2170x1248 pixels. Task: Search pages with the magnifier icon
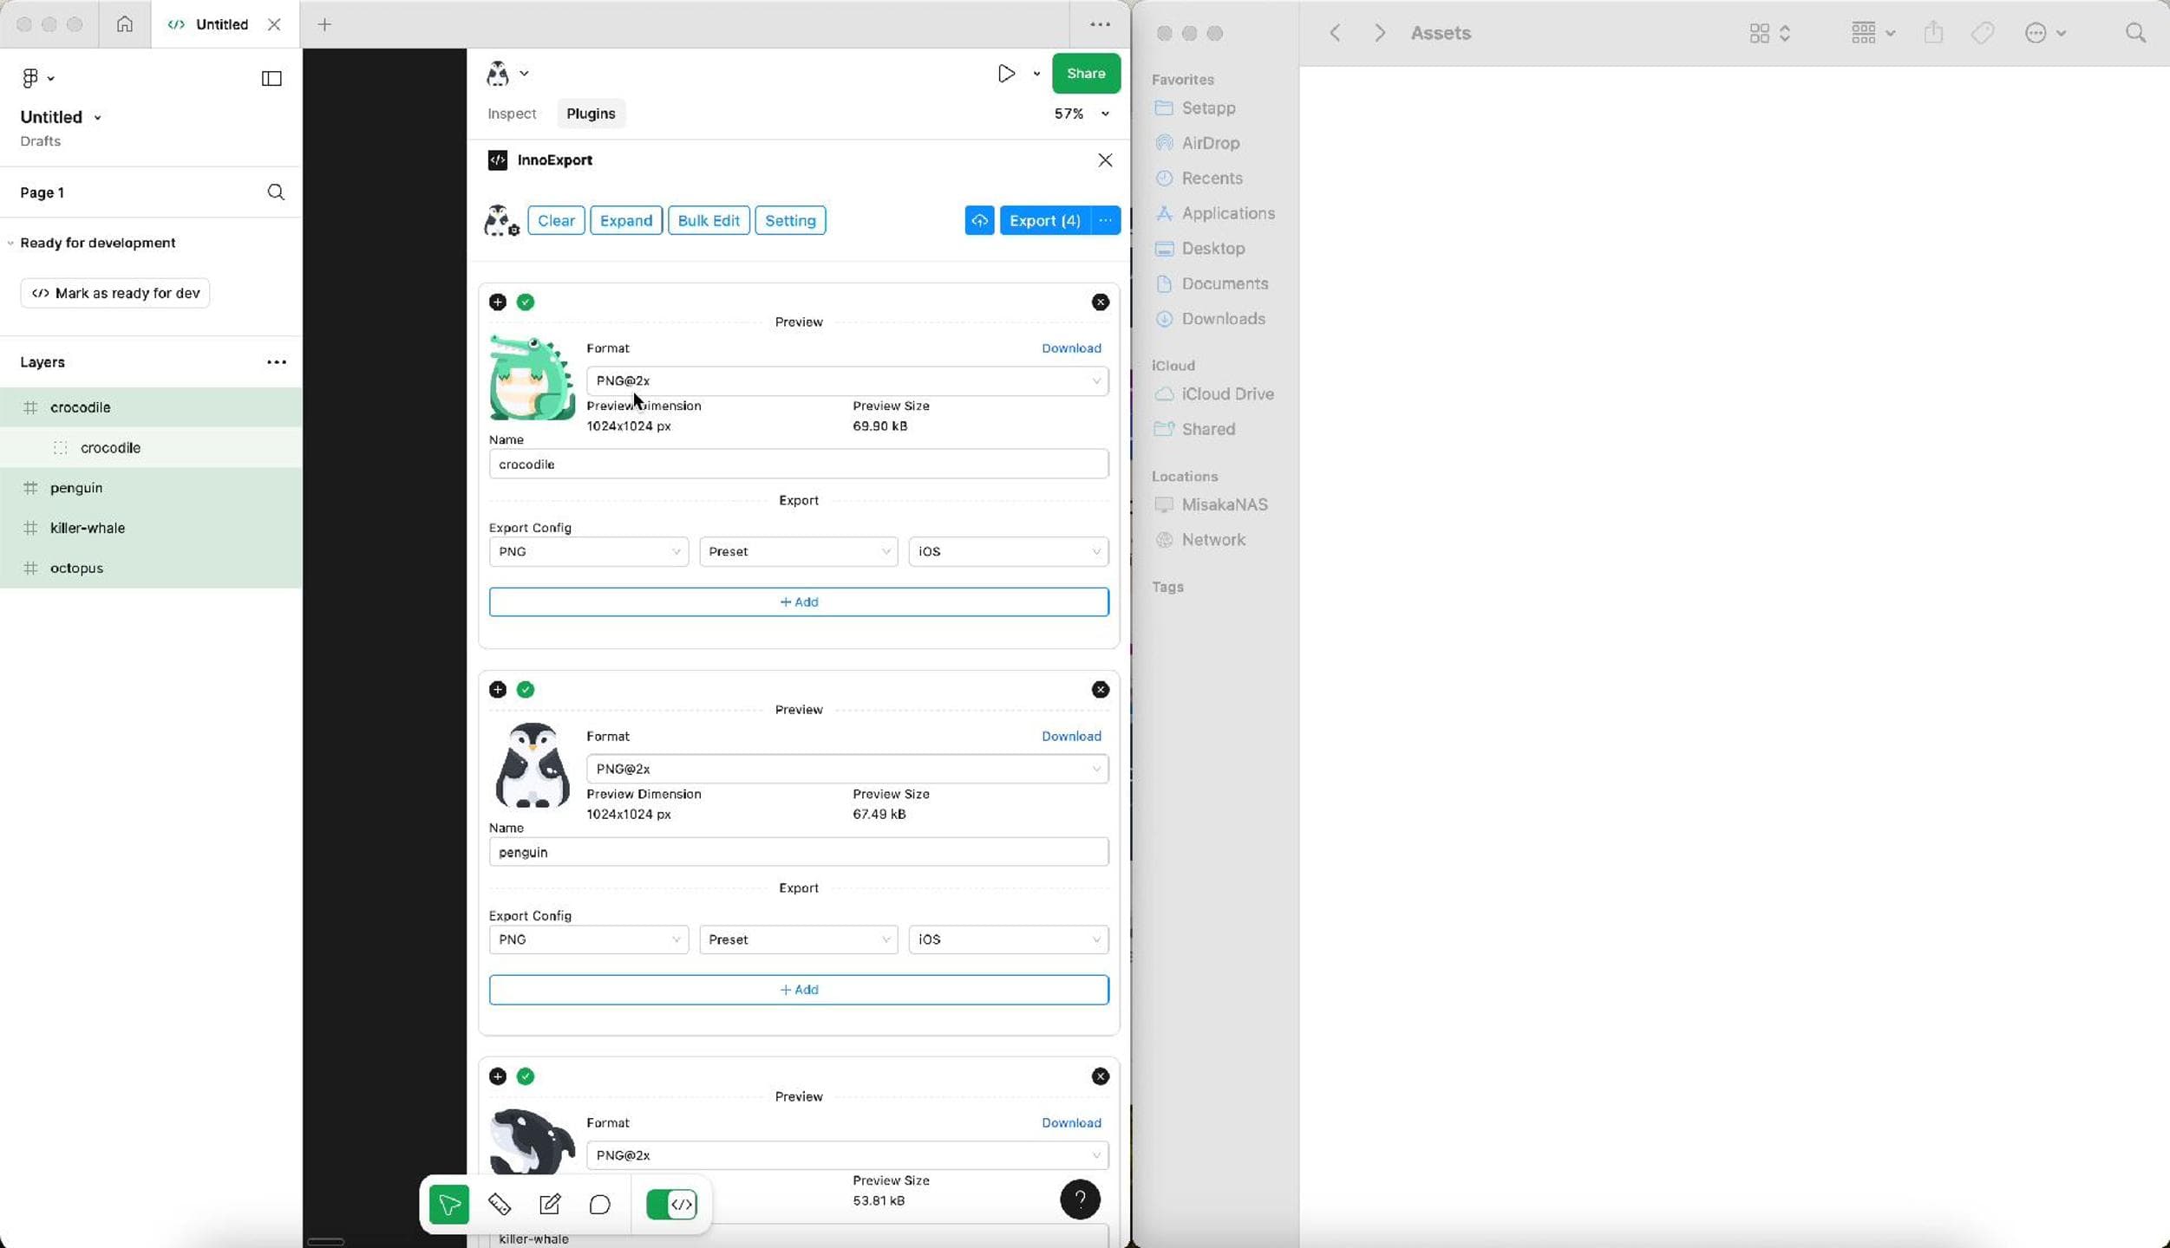276,192
